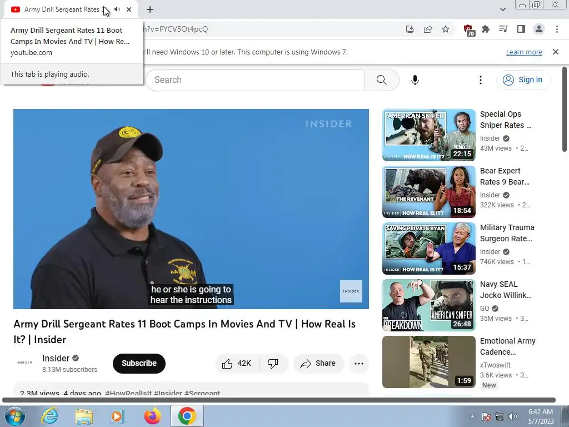This screenshot has height=427, width=569.
Task: Launch Internet Explorer from the taskbar
Action: (x=49, y=416)
